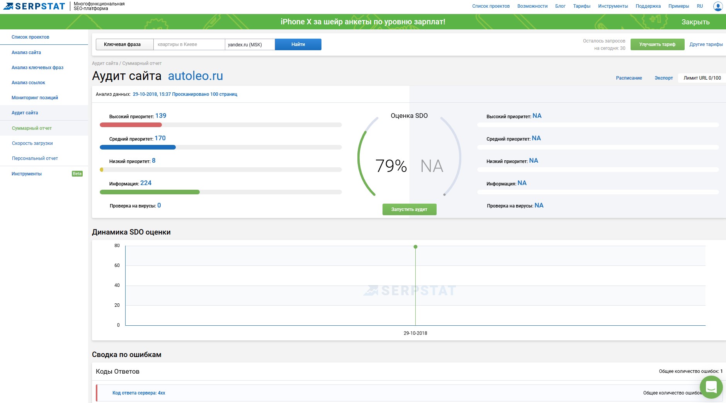Click the Проверка на вирусы count 0
Viewport: 726px width, 403px height.
point(159,206)
